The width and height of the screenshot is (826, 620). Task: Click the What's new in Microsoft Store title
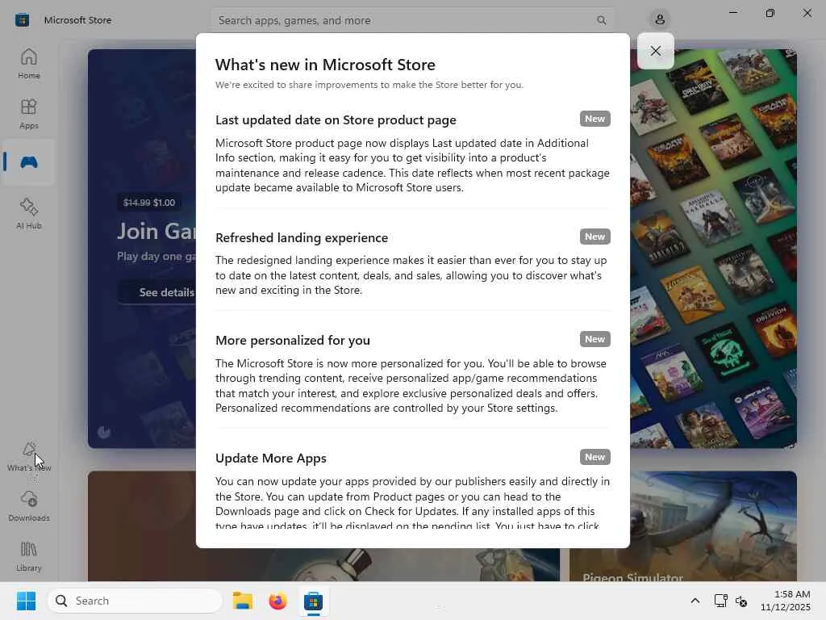[x=325, y=65]
